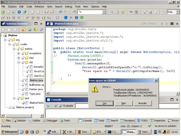Open the Refactor menu

coord(39,6)
